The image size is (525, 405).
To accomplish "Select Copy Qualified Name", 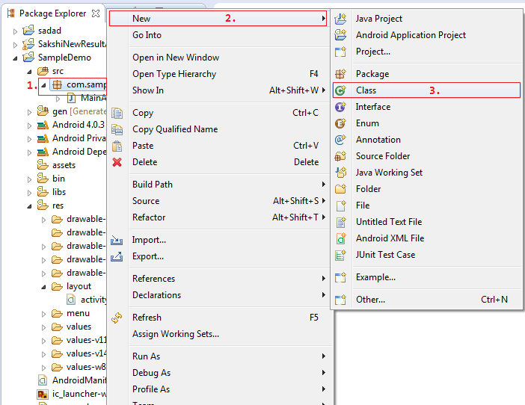I will [175, 129].
